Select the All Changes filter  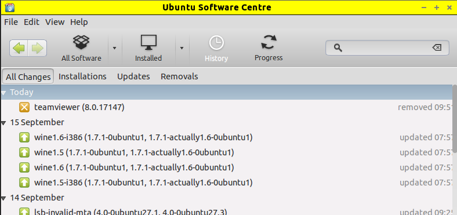(x=28, y=77)
